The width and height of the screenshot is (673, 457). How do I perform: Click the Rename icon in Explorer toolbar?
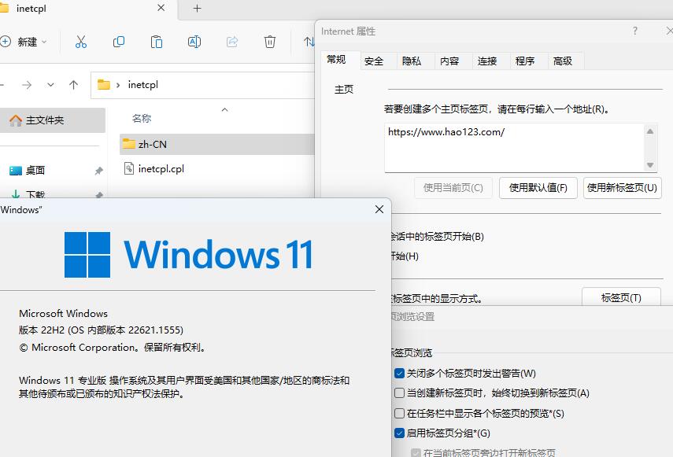point(194,42)
